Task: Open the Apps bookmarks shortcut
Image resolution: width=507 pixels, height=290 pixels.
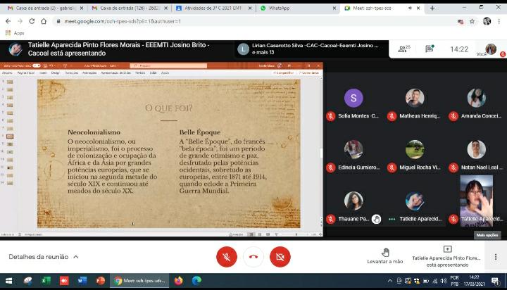Action: click(x=15, y=33)
